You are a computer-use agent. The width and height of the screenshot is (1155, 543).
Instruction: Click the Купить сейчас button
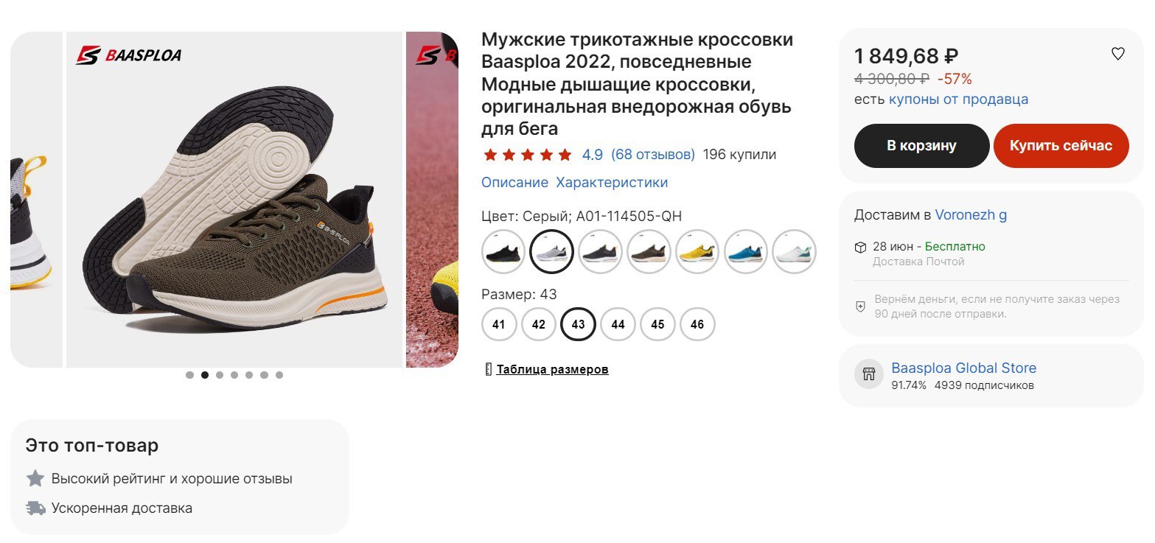click(1061, 146)
